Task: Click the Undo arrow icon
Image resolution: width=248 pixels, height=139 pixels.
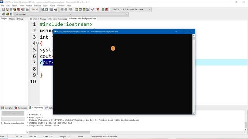Action: click(x=33, y=9)
